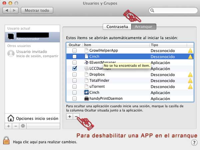Screen dimensions: 200x150
Task: Open the gear action menu below user list
Action: 23,126
